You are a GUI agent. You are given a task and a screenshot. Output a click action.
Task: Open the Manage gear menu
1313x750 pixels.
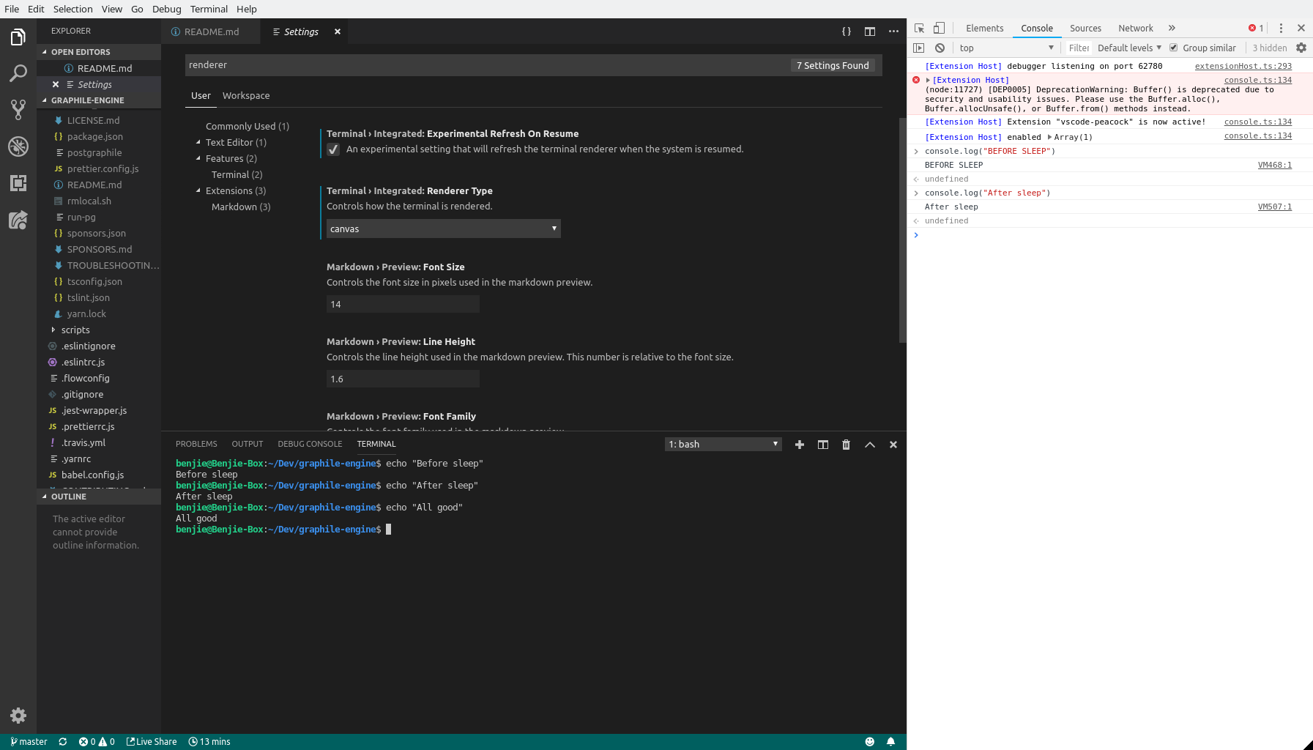(x=18, y=716)
